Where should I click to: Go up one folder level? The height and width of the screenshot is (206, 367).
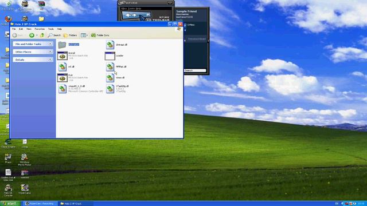42,35
